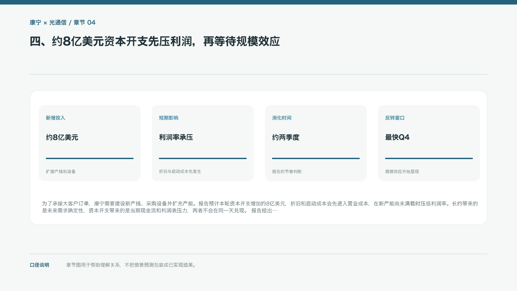Select the '约两季度' card value

(x=286, y=137)
